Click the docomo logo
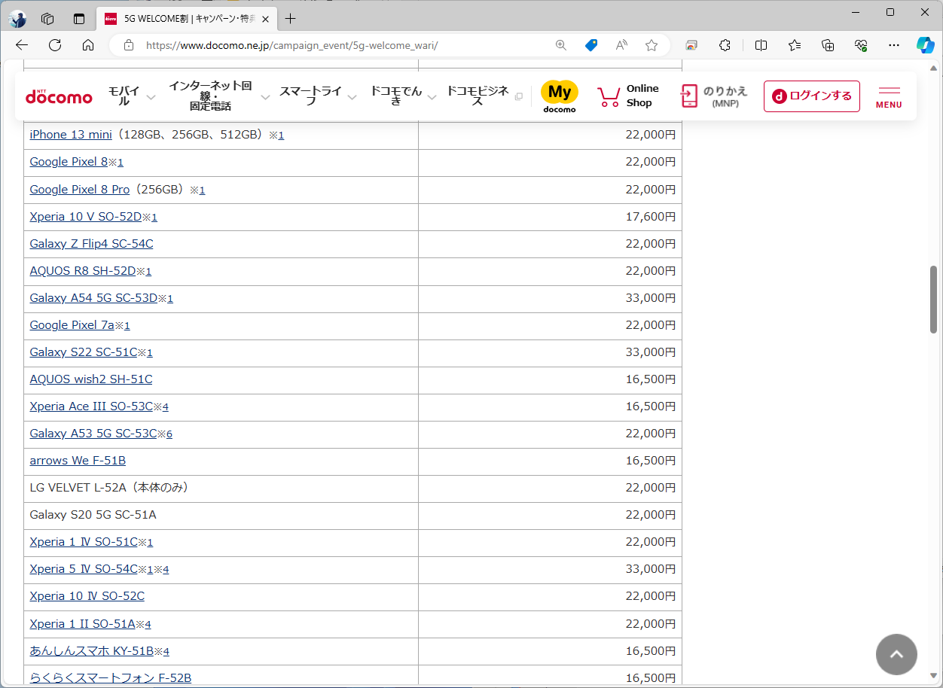943x688 pixels. (59, 96)
